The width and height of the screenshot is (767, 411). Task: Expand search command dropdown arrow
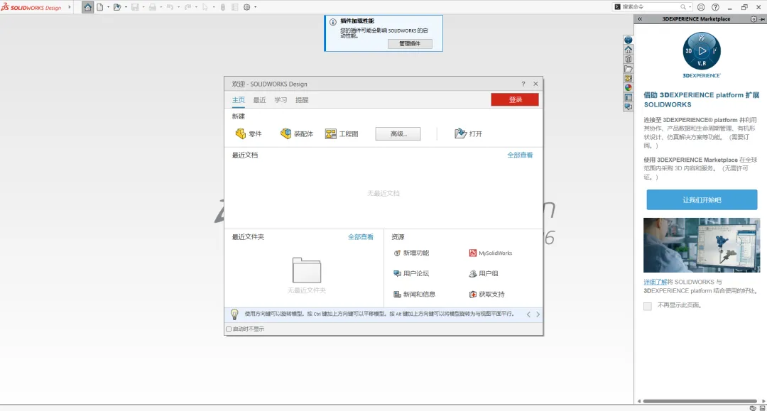tap(690, 7)
